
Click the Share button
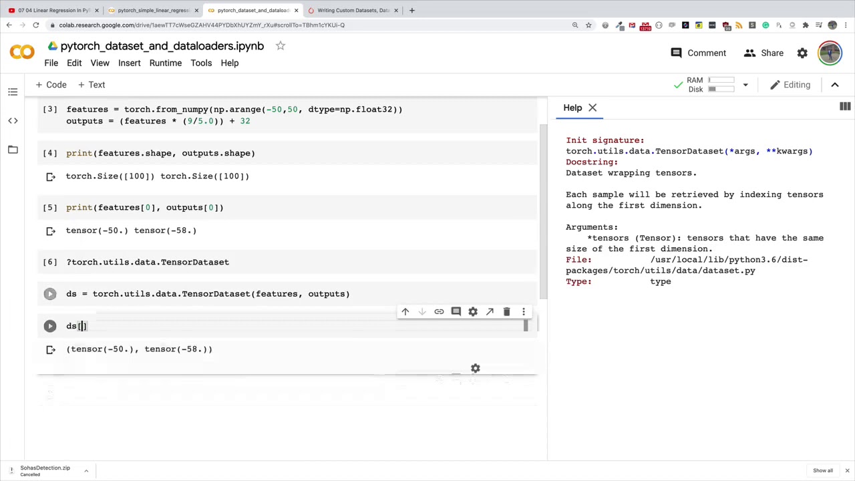click(763, 53)
